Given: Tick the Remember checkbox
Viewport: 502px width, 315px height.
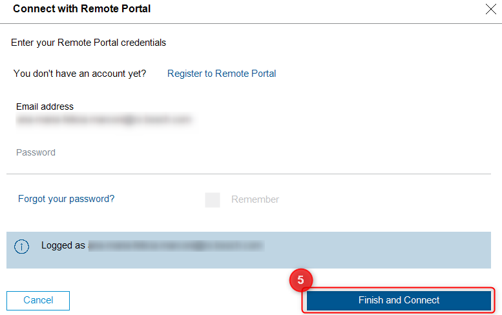Looking at the screenshot, I should (x=213, y=200).
